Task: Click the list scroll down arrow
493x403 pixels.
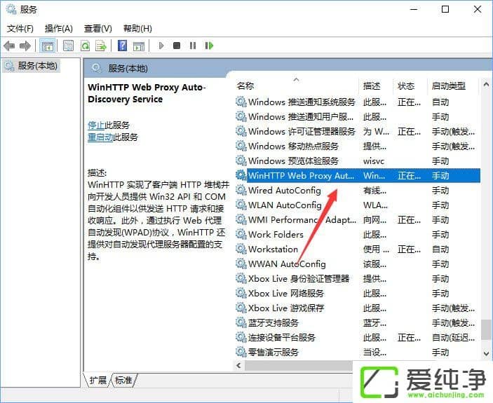Action: click(x=486, y=353)
